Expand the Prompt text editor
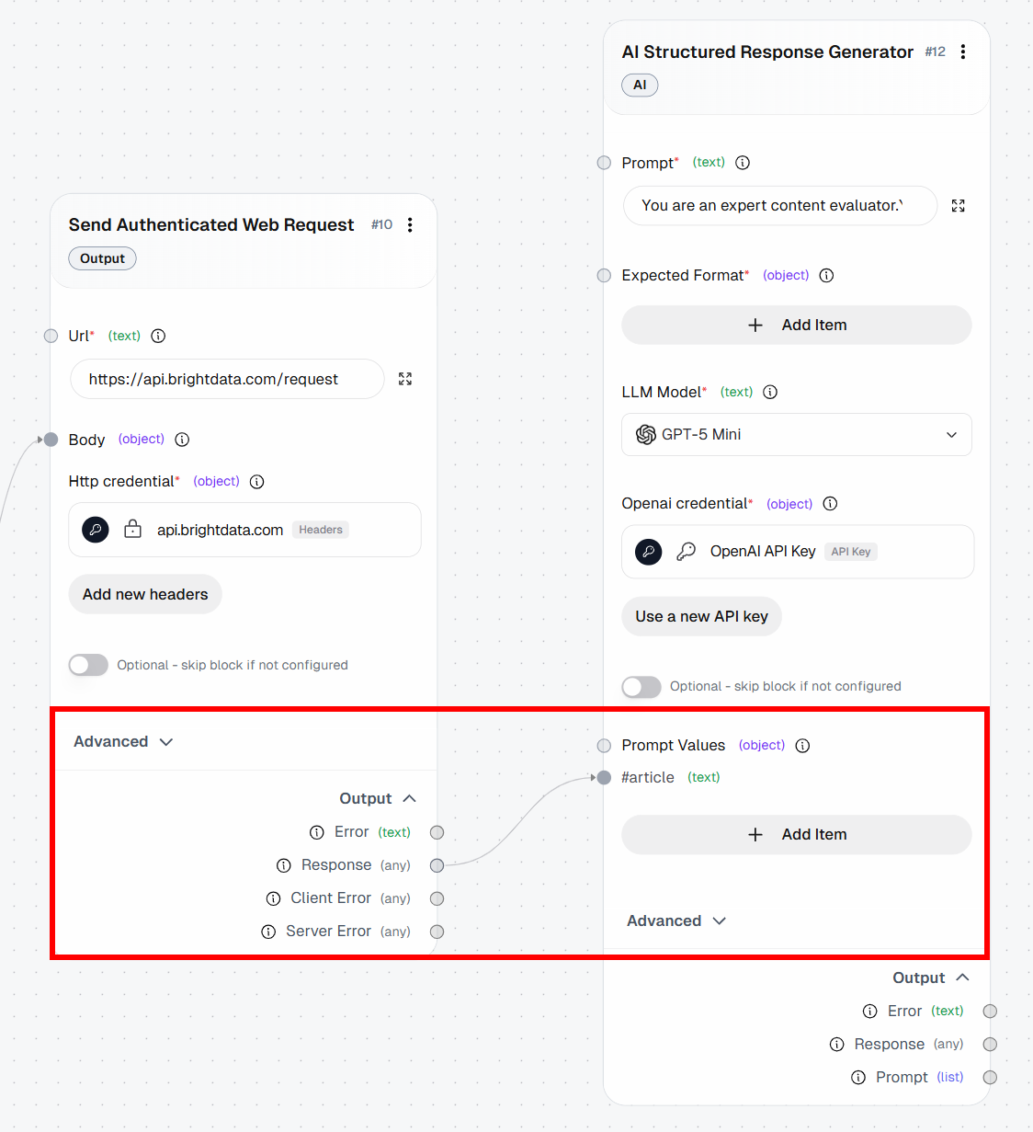 tap(958, 206)
